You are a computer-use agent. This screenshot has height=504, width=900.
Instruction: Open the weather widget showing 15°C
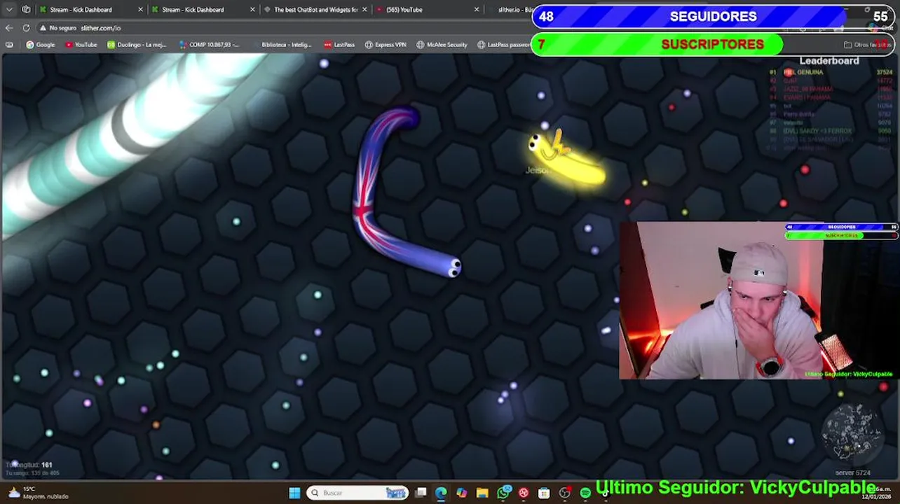[x=39, y=493]
